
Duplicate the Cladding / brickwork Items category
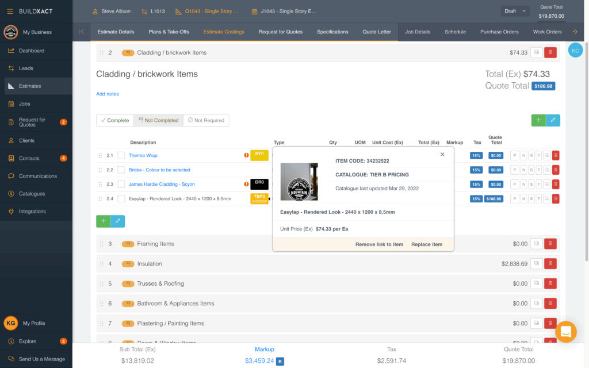537,52
